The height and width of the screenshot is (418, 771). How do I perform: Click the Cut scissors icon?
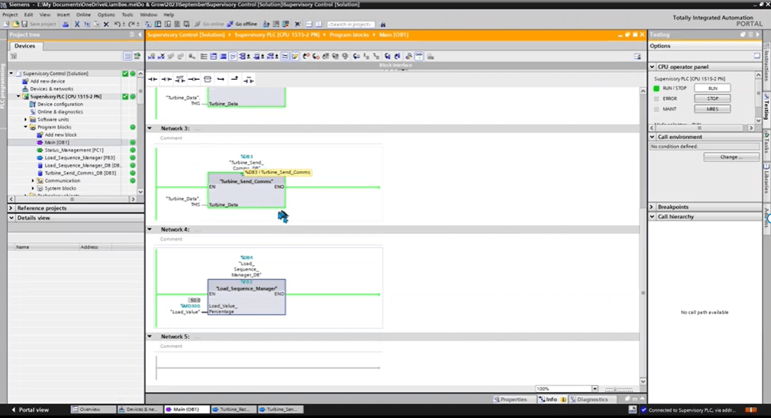click(x=77, y=24)
